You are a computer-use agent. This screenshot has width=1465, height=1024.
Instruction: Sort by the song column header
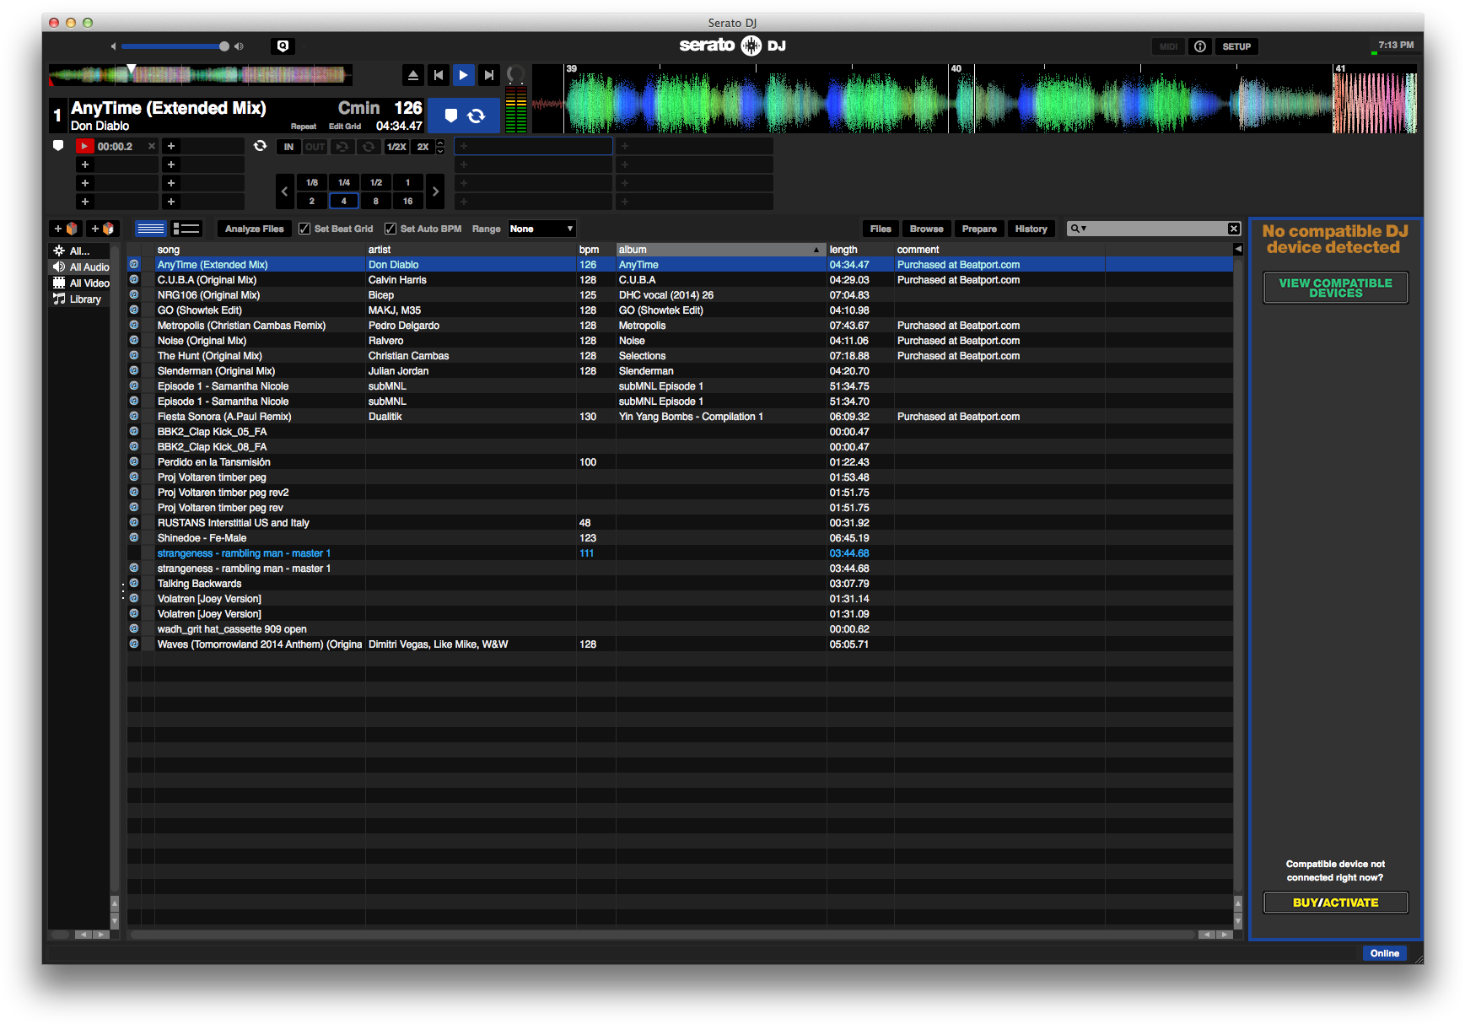[259, 250]
